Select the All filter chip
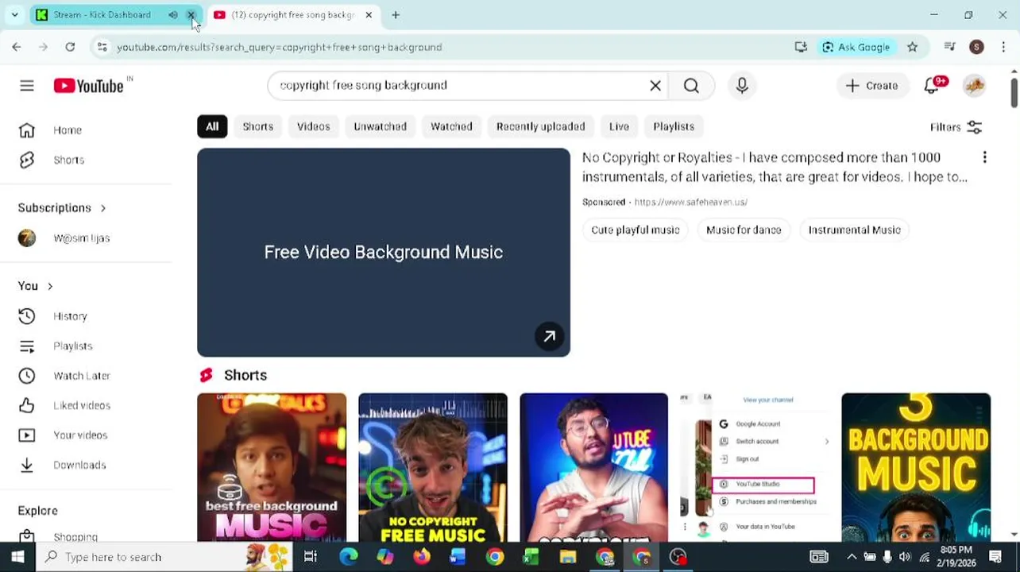The image size is (1020, 572). (x=212, y=126)
